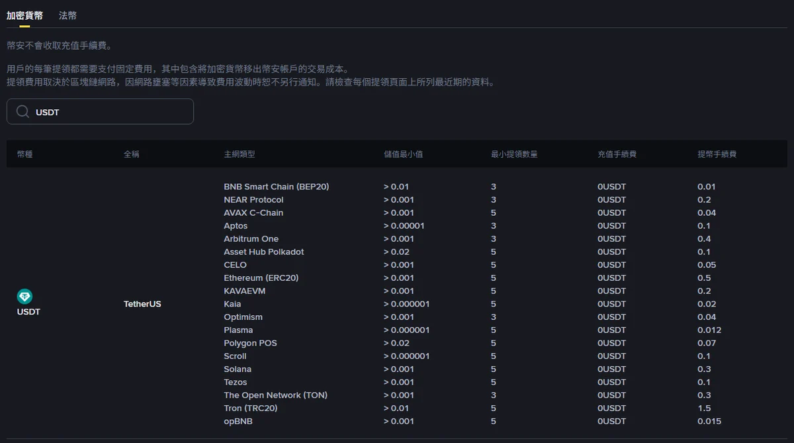Screen dimensions: 794x443
Task: Click the 充值手續費 column header
Action: pos(617,154)
